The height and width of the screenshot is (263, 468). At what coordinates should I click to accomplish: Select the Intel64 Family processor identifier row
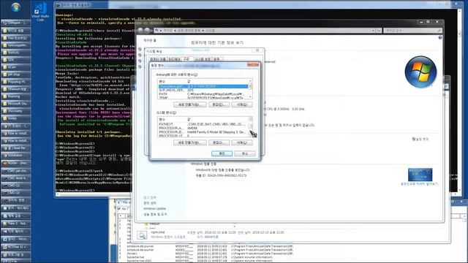coord(203,131)
